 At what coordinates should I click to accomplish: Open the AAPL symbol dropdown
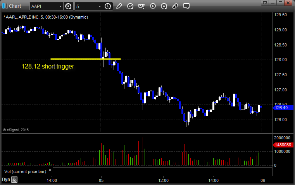(x=60, y=6)
